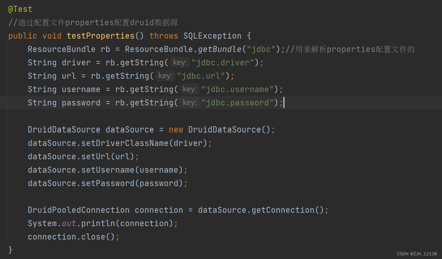Click the driver variable declaration
The image size is (442, 259).
click(x=76, y=63)
